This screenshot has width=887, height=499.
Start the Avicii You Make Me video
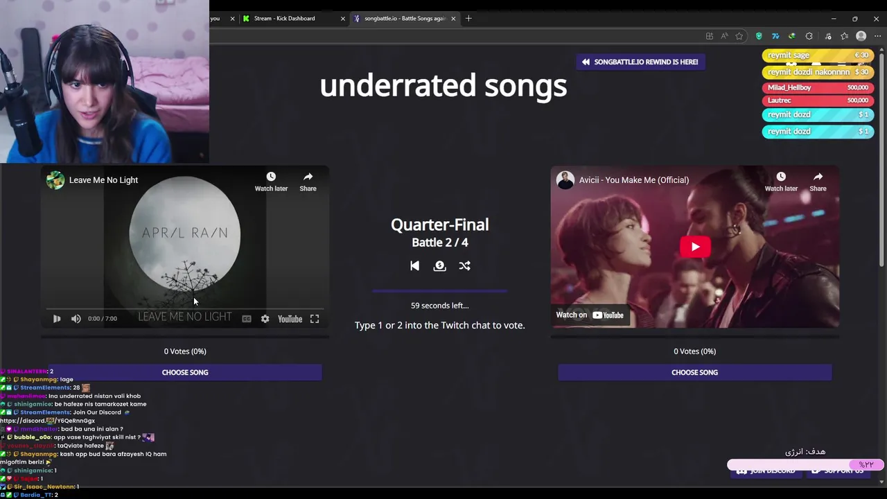pyautogui.click(x=695, y=247)
